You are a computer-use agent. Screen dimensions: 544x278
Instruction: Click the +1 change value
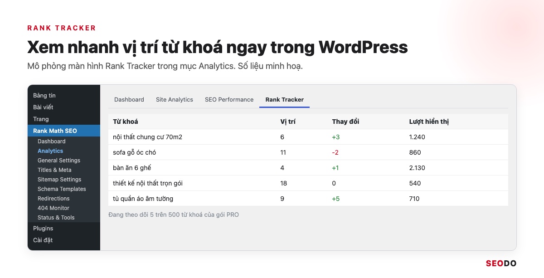[335, 168]
